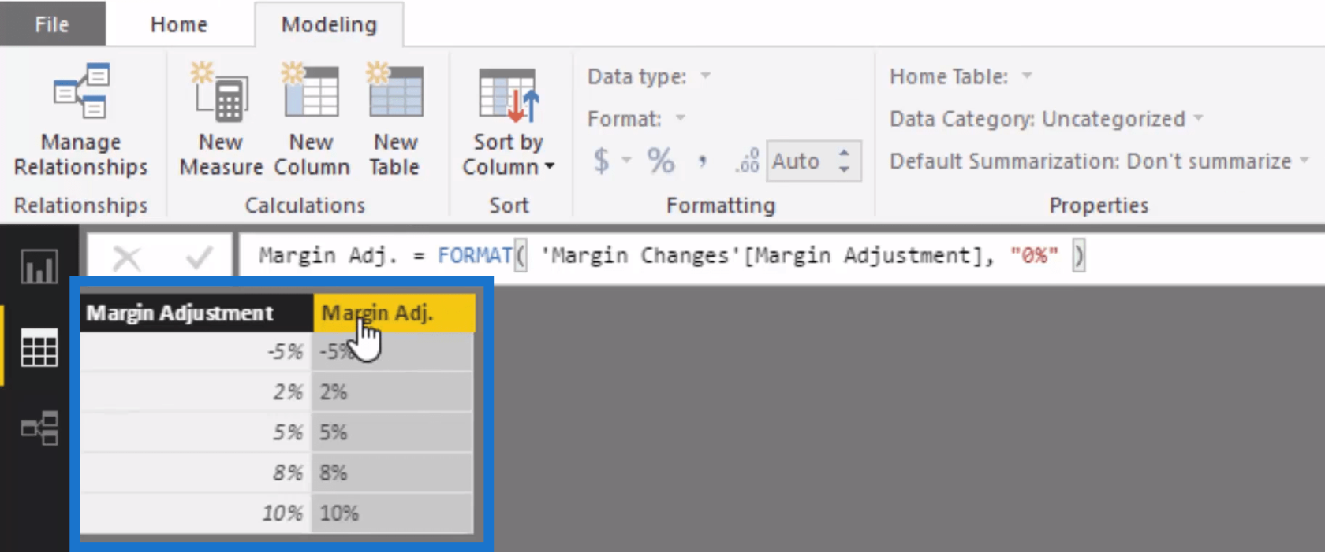Screen dimensions: 1325x552
Task: Click the 2% cell in Margin Adjustment
Action: click(196, 392)
